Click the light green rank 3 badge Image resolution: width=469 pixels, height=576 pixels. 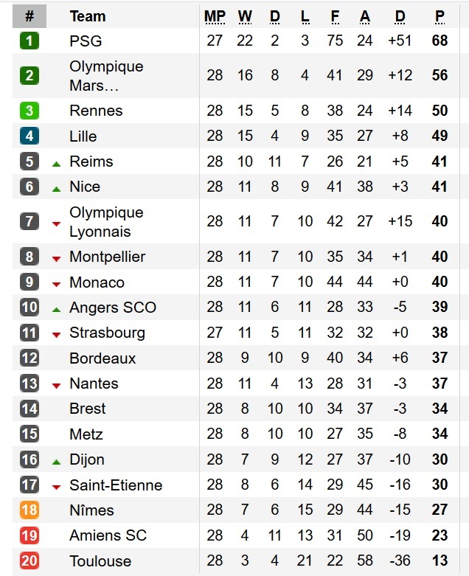[29, 111]
